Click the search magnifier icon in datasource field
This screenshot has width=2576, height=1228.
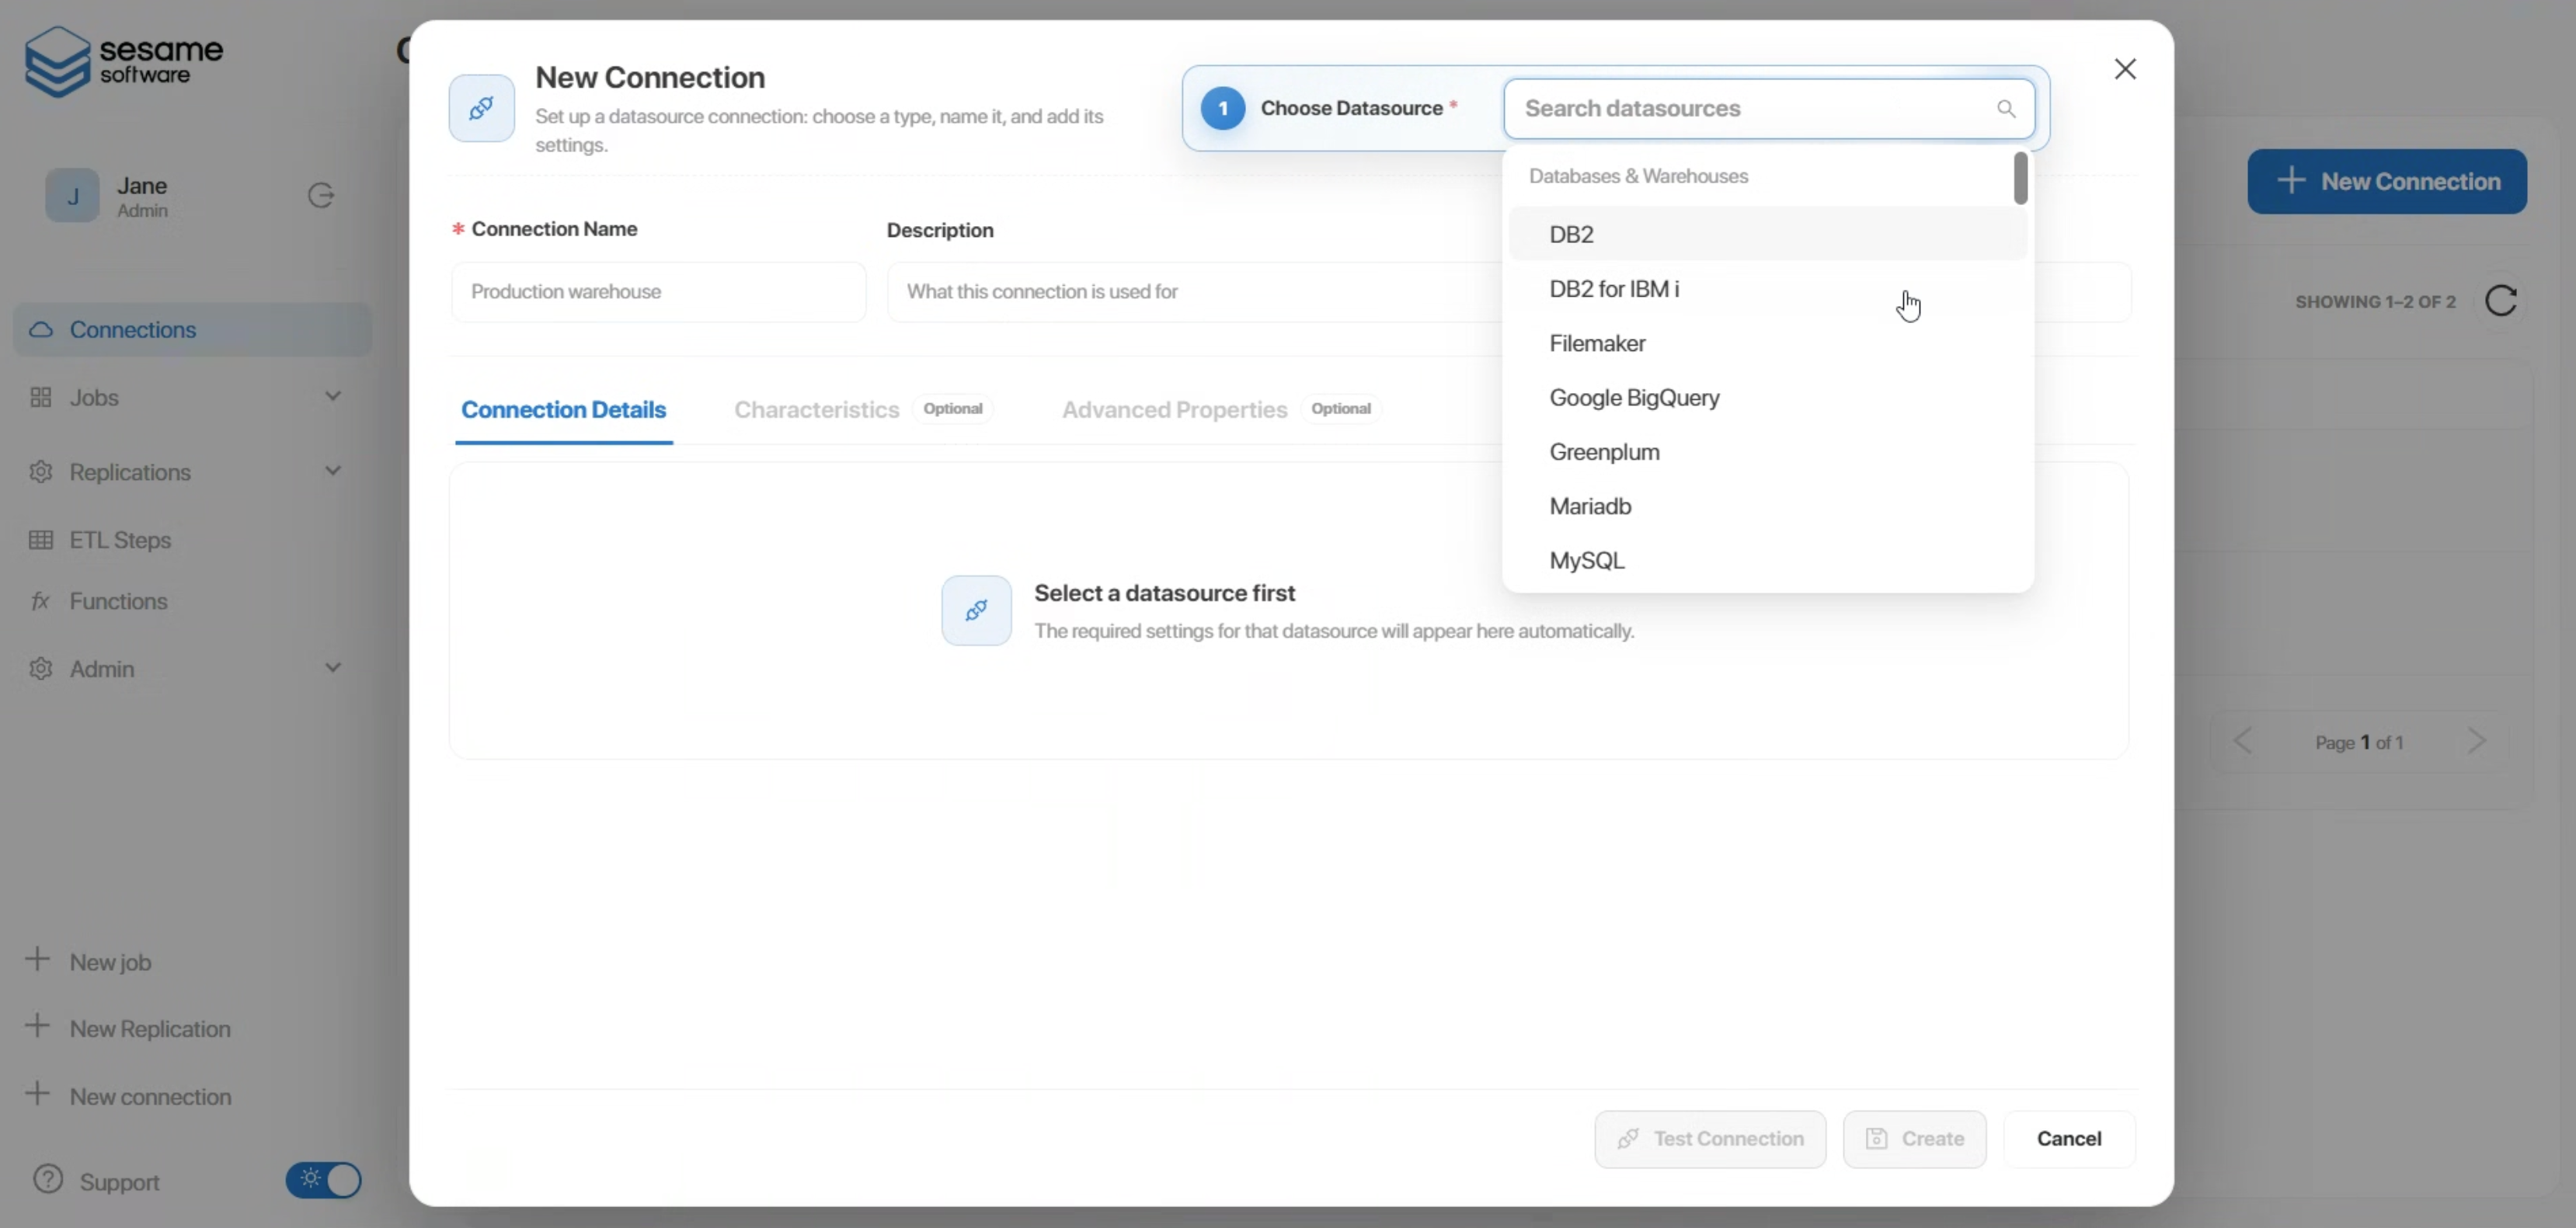2006,109
